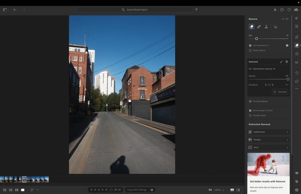
Task: Open the Edit sliders panel
Action: tap(297, 26)
